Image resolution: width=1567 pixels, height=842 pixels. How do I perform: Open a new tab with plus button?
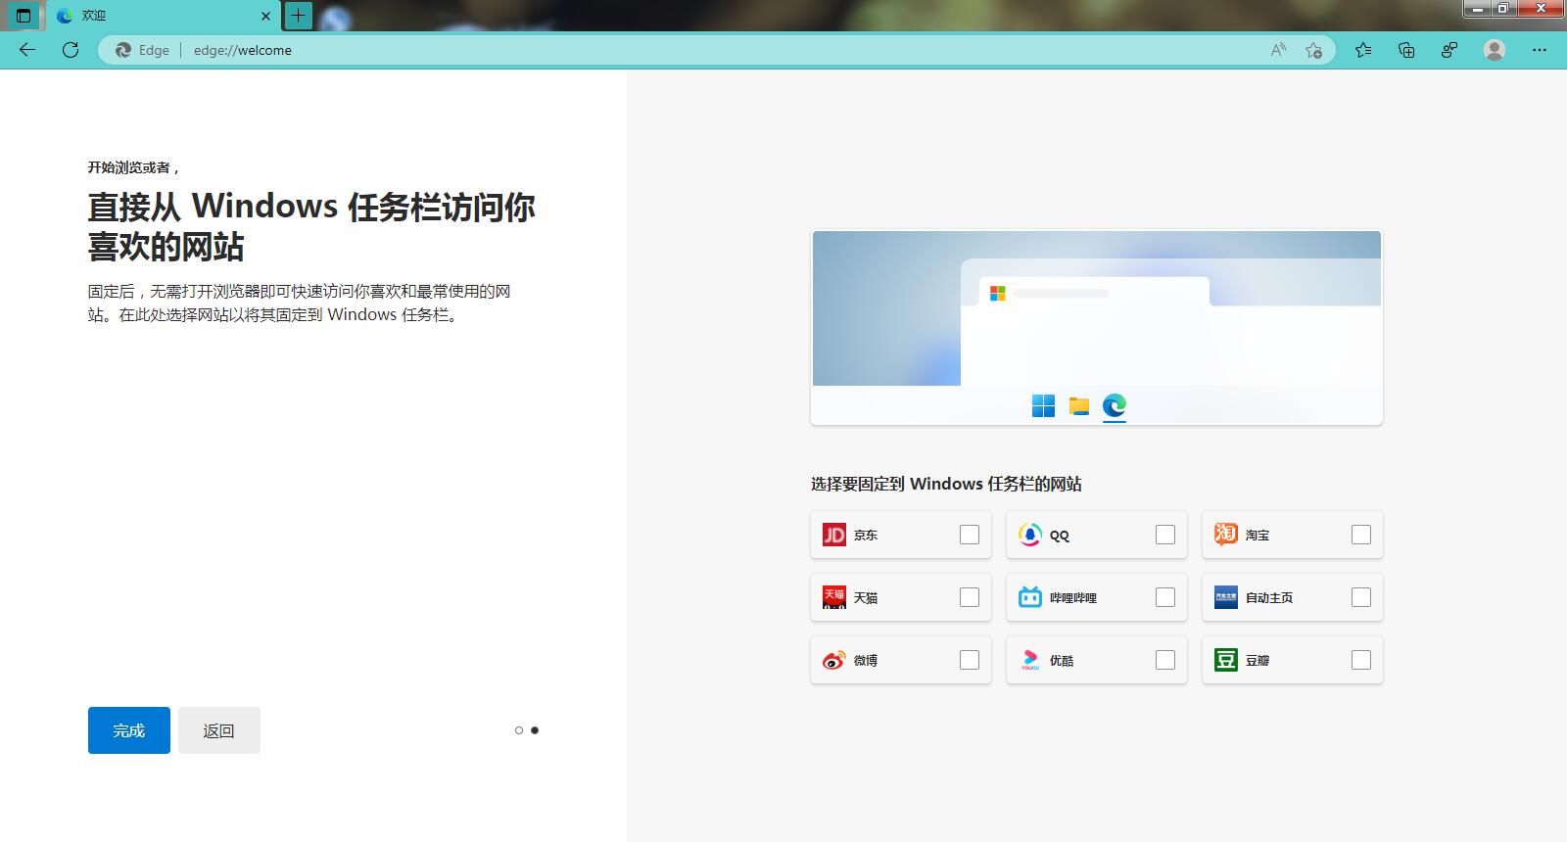[x=298, y=15]
